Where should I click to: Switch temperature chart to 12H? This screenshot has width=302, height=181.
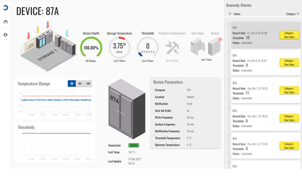click(x=88, y=84)
